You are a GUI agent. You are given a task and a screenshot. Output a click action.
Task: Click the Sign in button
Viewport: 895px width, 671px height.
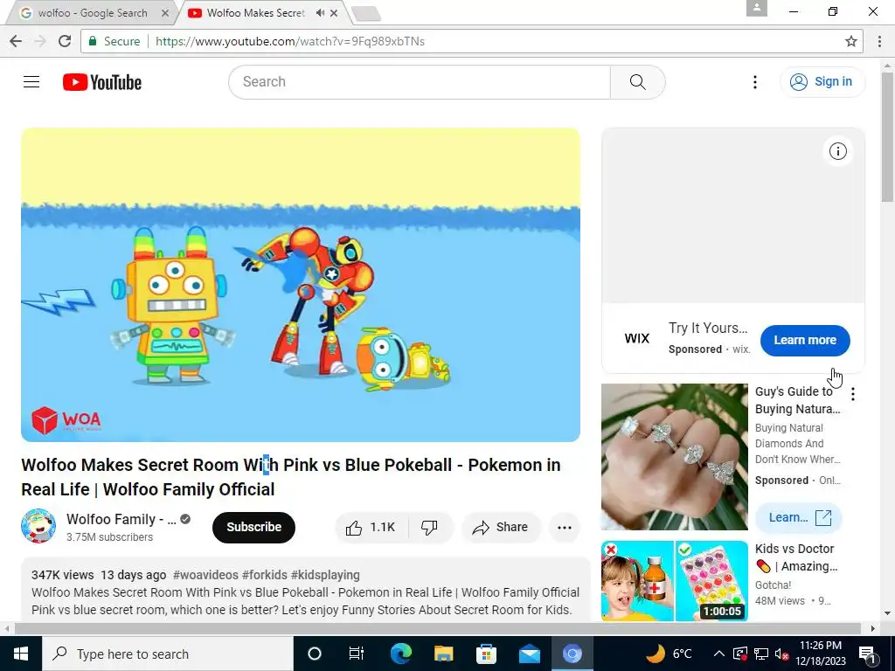pos(822,82)
